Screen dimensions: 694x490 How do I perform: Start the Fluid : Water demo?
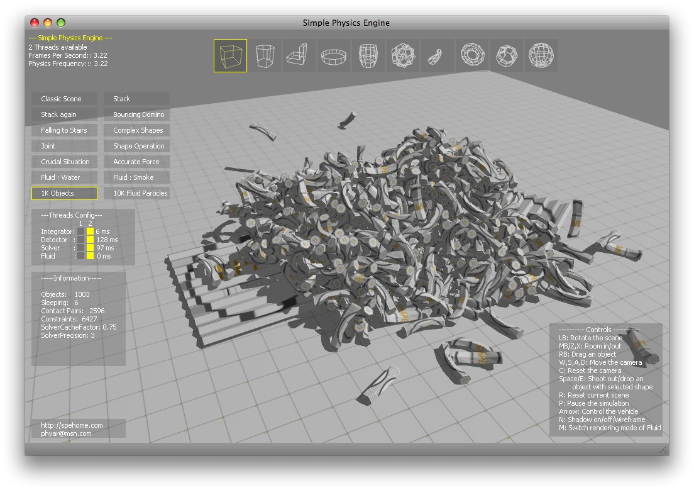[63, 177]
